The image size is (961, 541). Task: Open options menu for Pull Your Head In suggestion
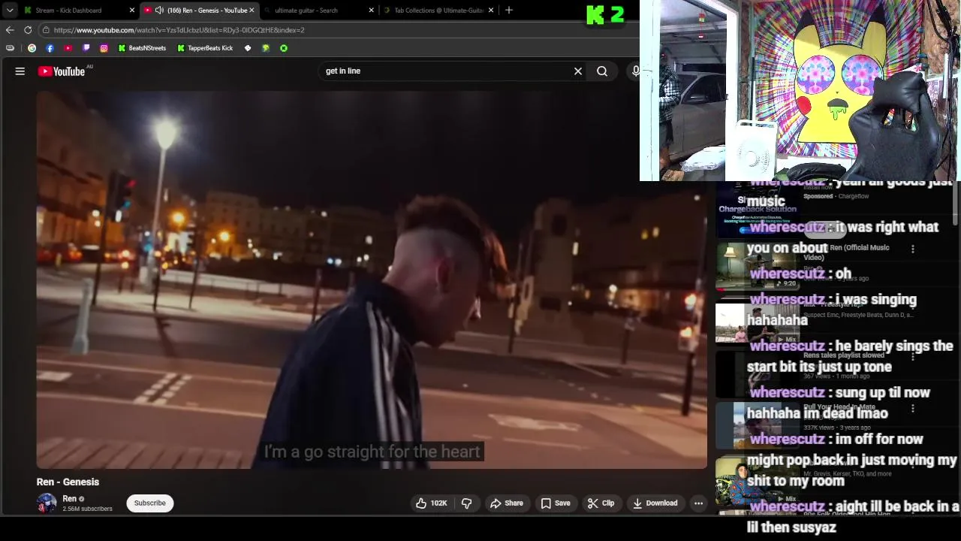[913, 409]
